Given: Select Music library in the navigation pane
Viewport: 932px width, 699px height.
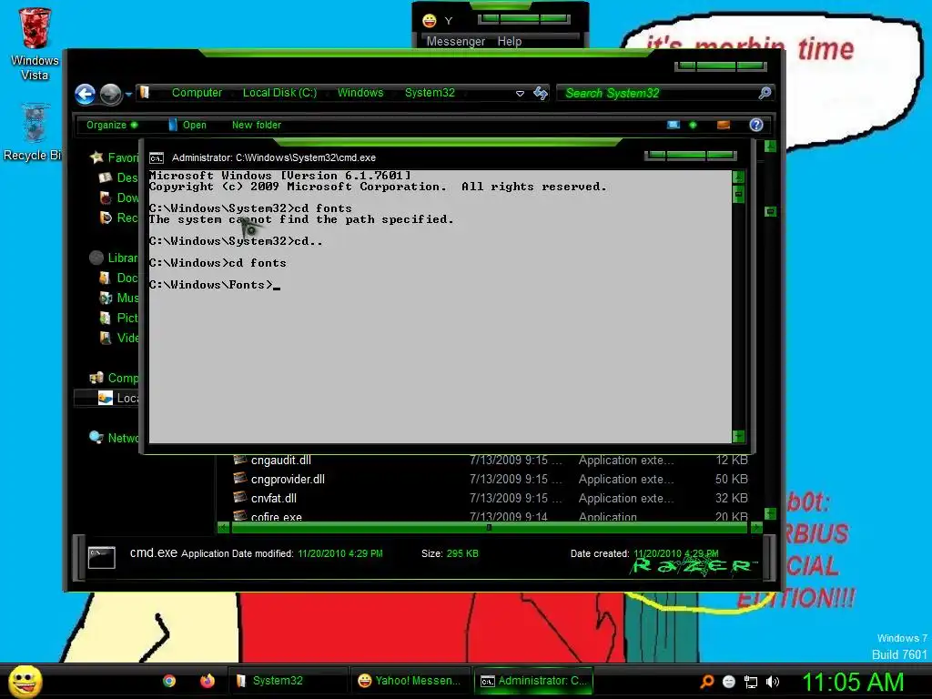Looking at the screenshot, I should tap(118, 298).
